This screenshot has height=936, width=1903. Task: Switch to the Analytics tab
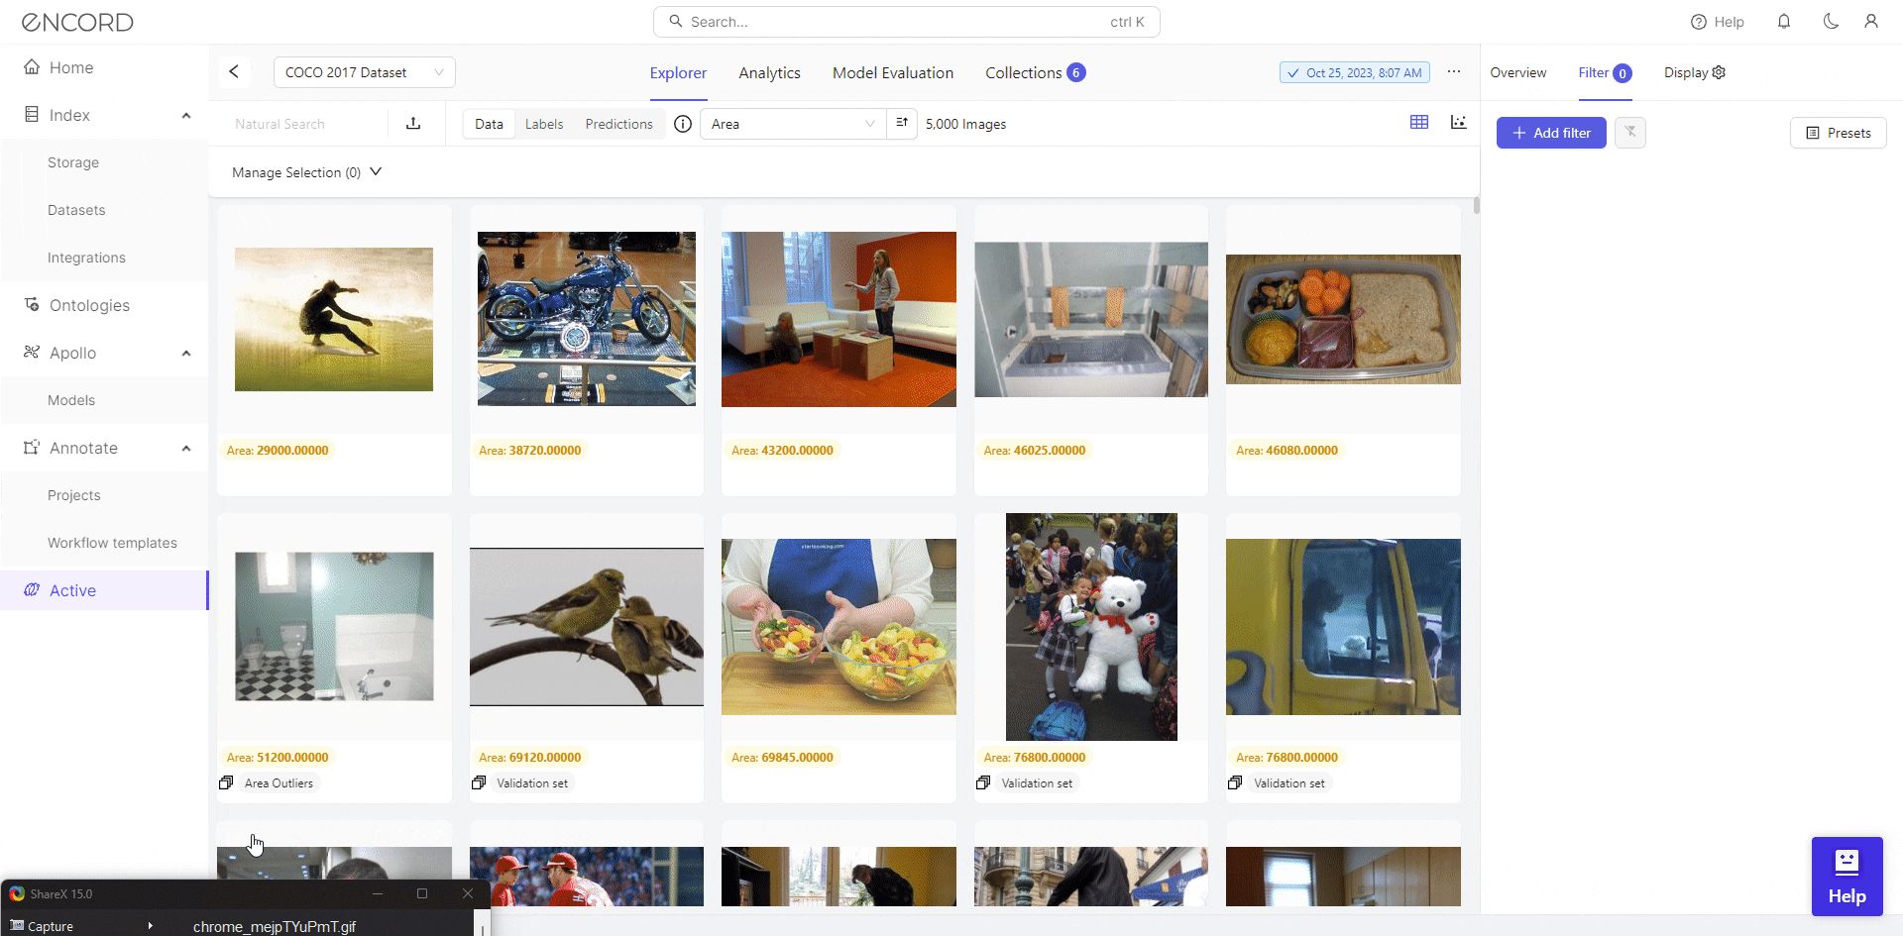tap(769, 72)
